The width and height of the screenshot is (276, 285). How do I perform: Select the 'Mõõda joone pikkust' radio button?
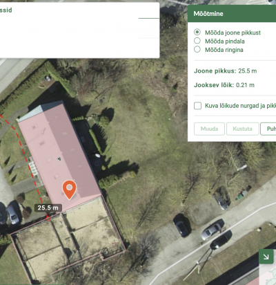[x=197, y=33]
